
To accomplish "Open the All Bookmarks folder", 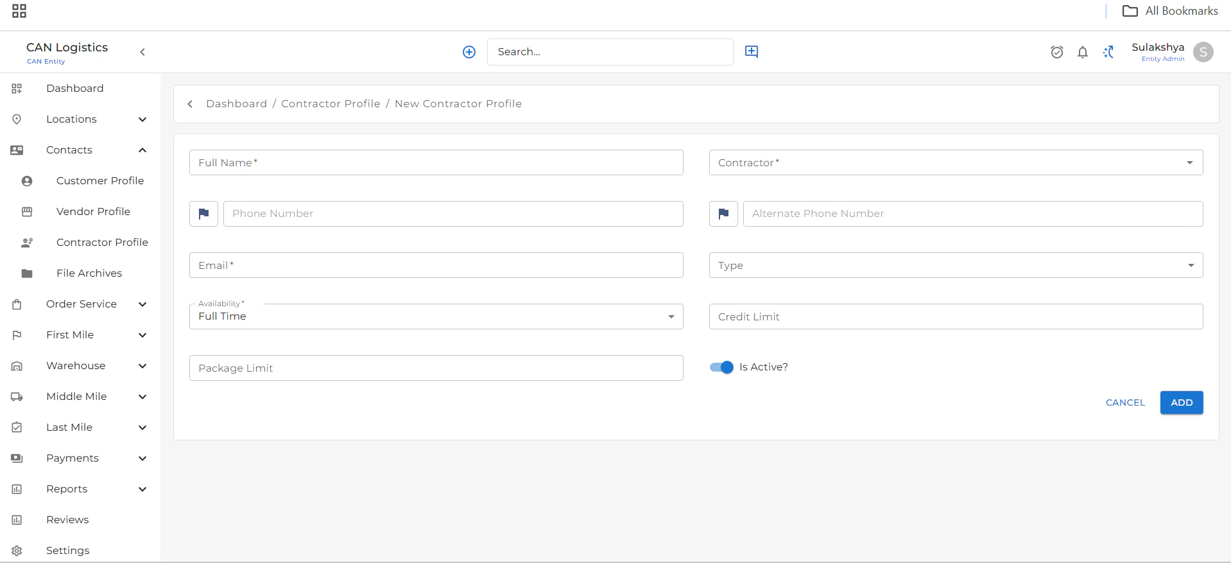I will point(1169,11).
